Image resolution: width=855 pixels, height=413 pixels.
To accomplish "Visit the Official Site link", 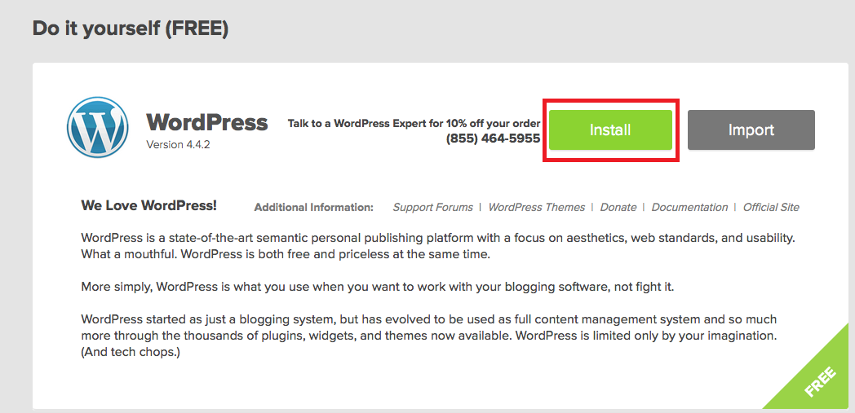I will (771, 208).
